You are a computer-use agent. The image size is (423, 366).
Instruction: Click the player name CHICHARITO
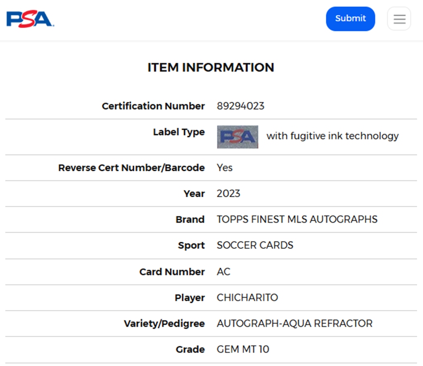click(247, 298)
